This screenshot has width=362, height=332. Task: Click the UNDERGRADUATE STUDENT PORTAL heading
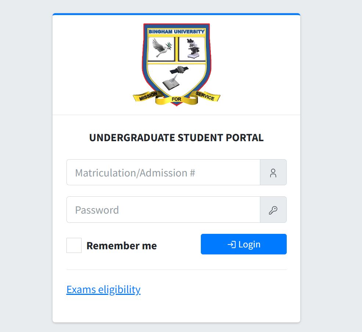176,138
